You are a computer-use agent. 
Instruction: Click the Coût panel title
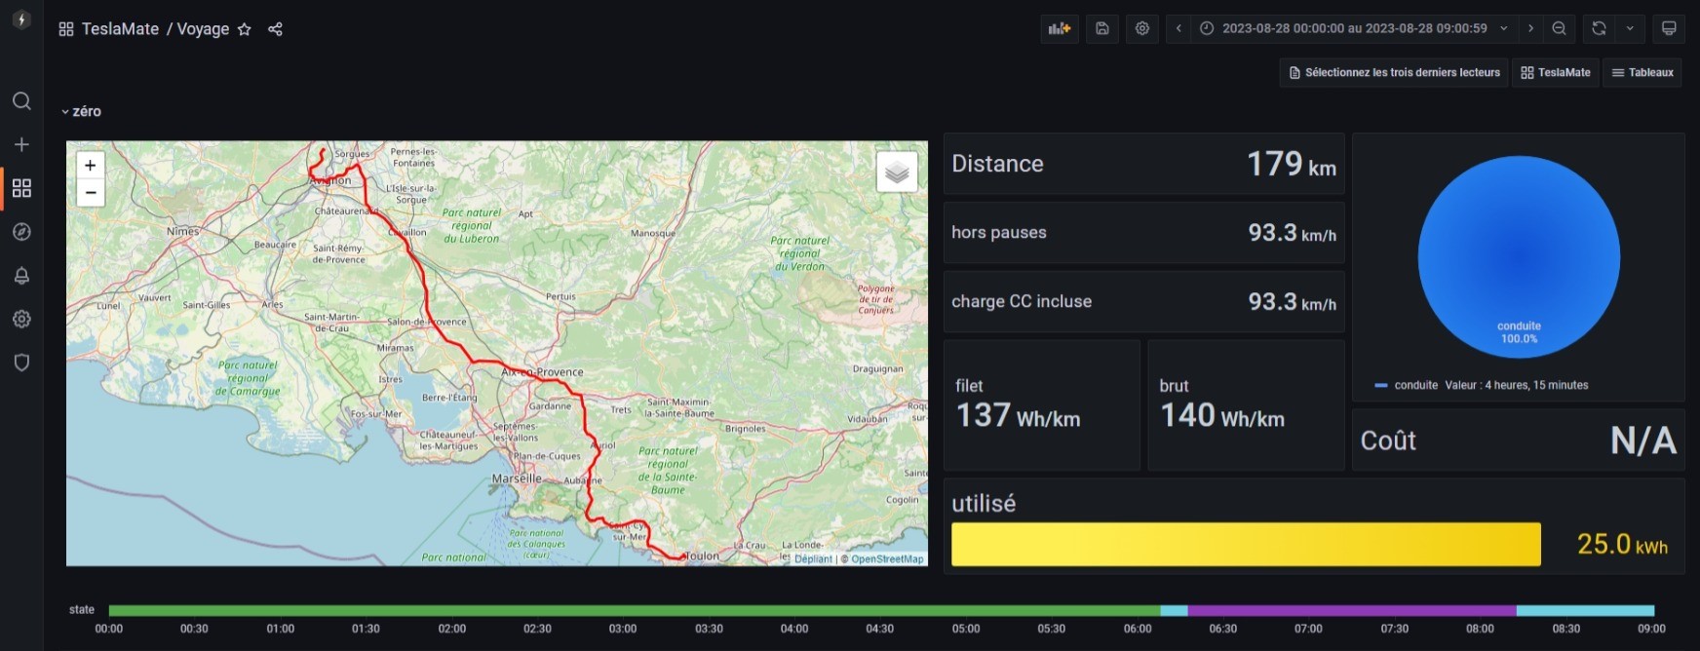(1388, 440)
